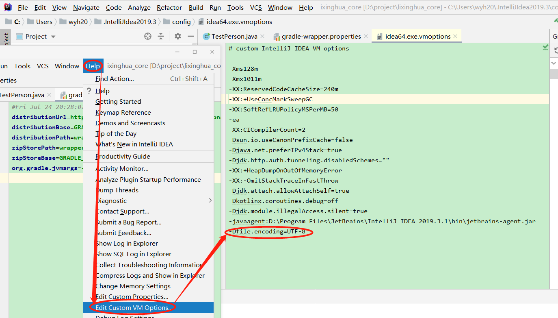Open VCS menu in the inset window
The width and height of the screenshot is (558, 318).
pyautogui.click(x=43, y=66)
